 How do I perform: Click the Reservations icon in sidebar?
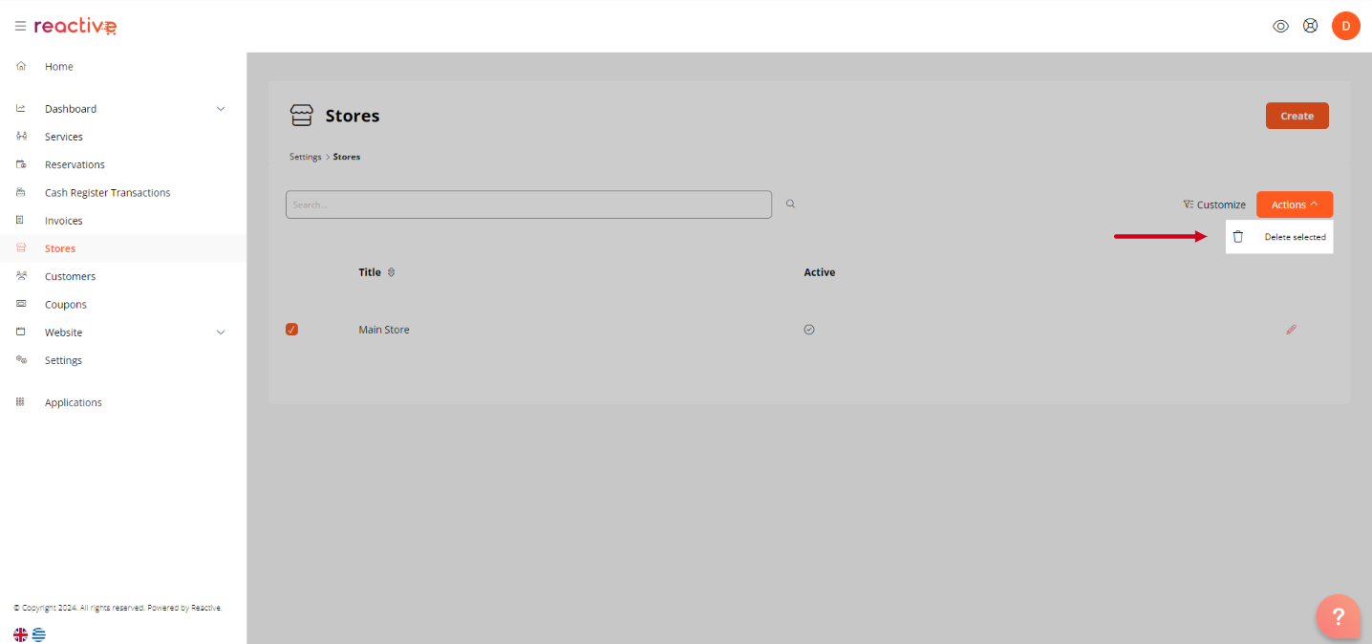pos(21,164)
